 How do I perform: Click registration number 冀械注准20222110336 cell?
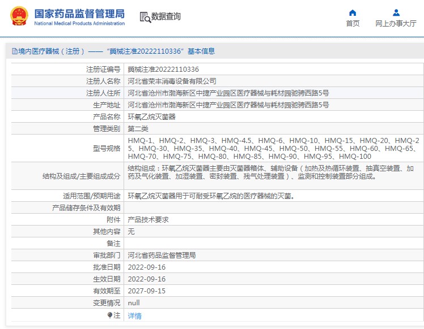click(163, 70)
